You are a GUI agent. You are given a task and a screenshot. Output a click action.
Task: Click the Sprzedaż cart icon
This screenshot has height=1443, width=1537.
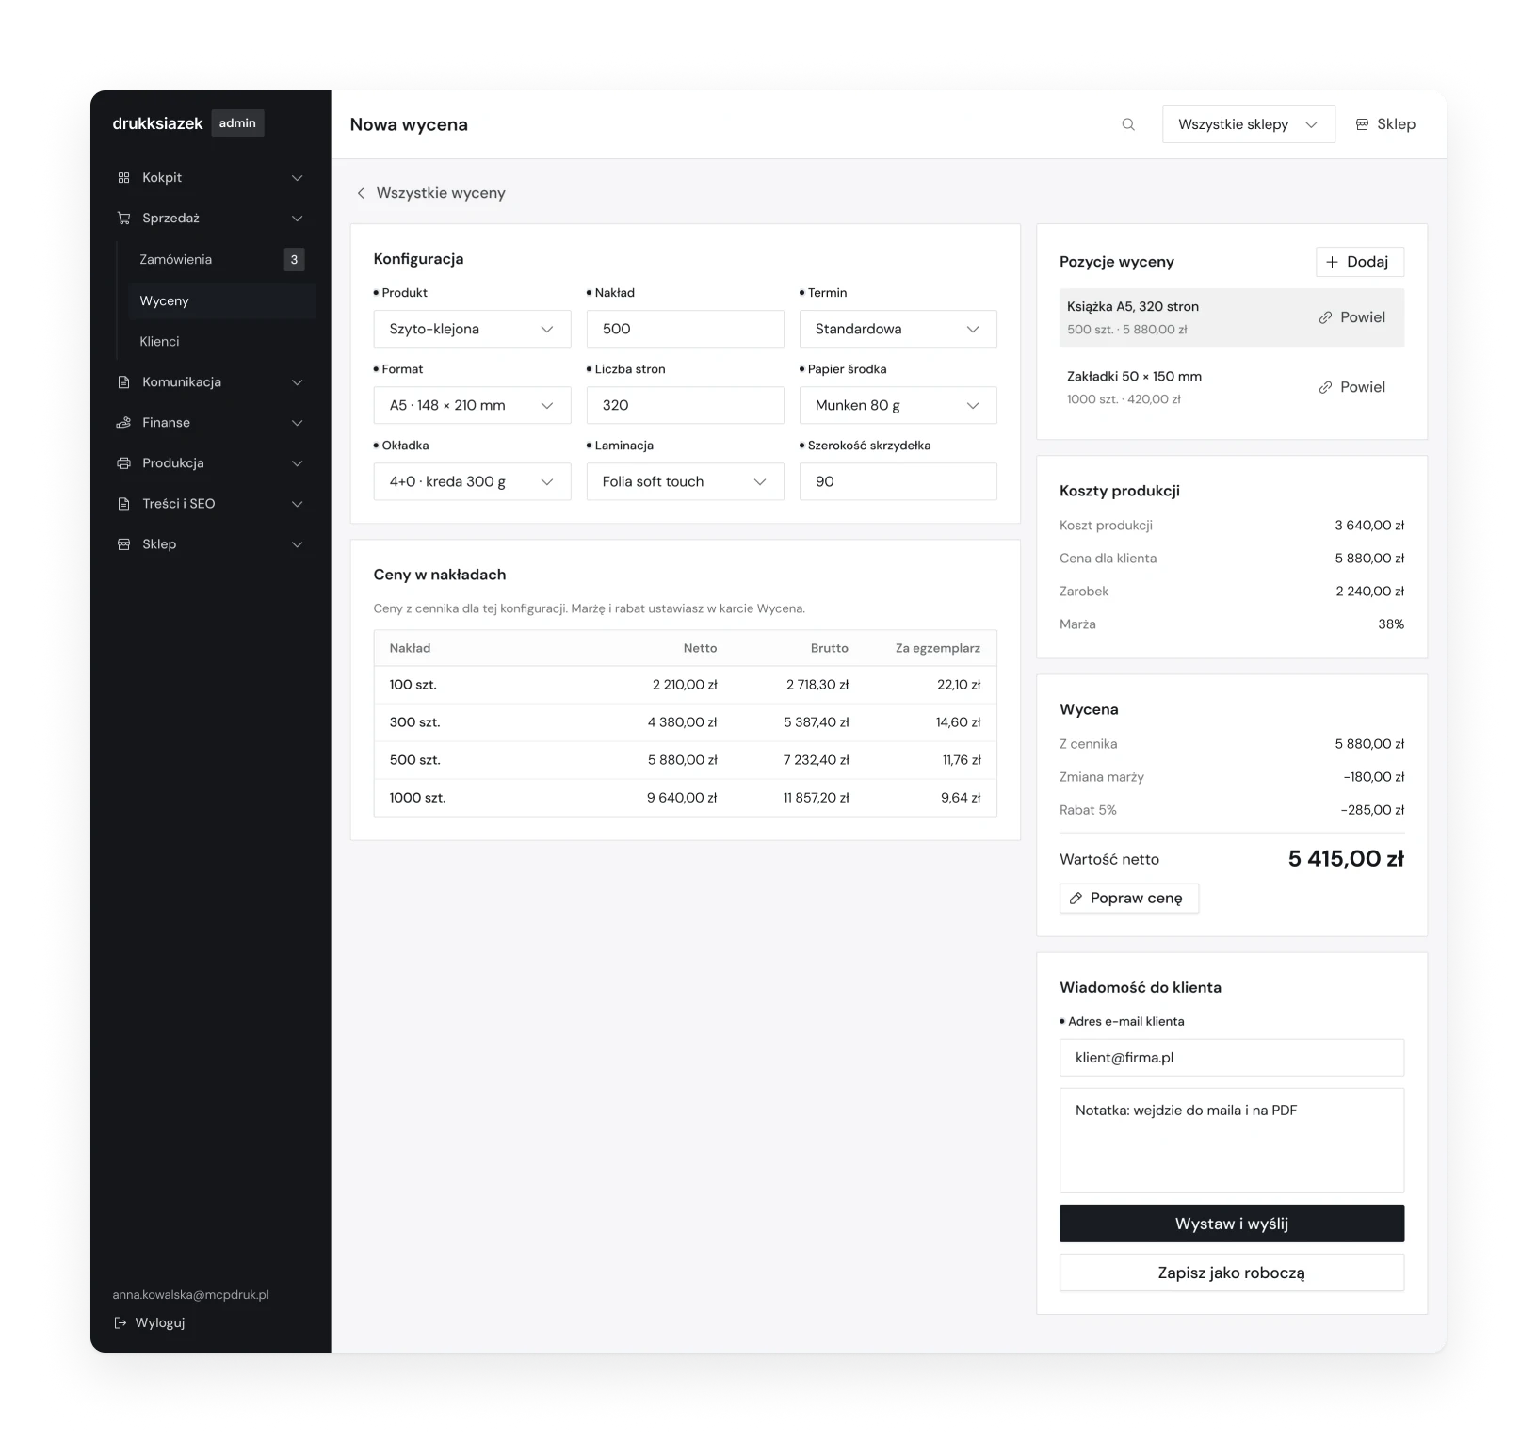(x=123, y=219)
